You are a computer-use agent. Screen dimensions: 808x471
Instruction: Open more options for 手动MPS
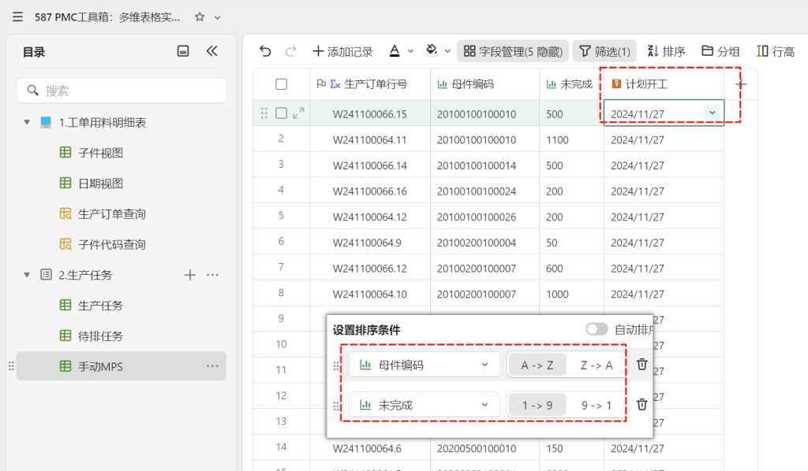212,366
